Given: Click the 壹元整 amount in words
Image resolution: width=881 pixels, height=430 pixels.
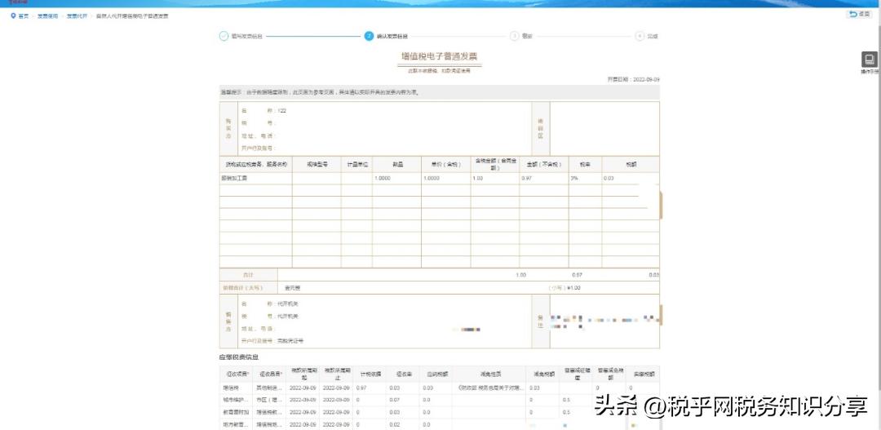Looking at the screenshot, I should [x=292, y=288].
